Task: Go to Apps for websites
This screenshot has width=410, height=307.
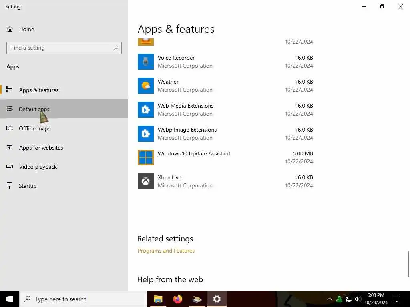Action: click(64, 148)
